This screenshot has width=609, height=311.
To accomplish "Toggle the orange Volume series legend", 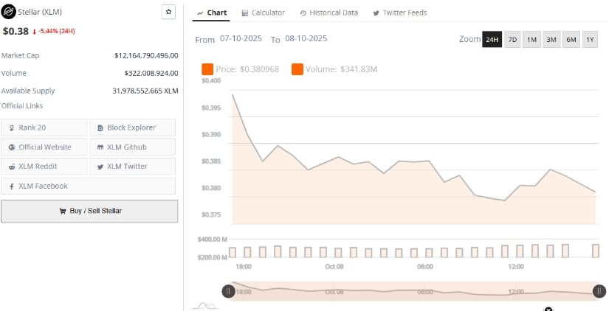I will pos(297,69).
